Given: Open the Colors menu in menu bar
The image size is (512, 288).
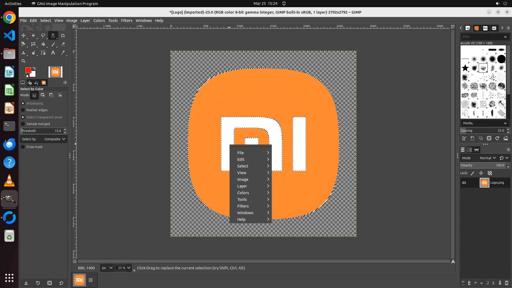Looking at the screenshot, I should (x=99, y=21).
